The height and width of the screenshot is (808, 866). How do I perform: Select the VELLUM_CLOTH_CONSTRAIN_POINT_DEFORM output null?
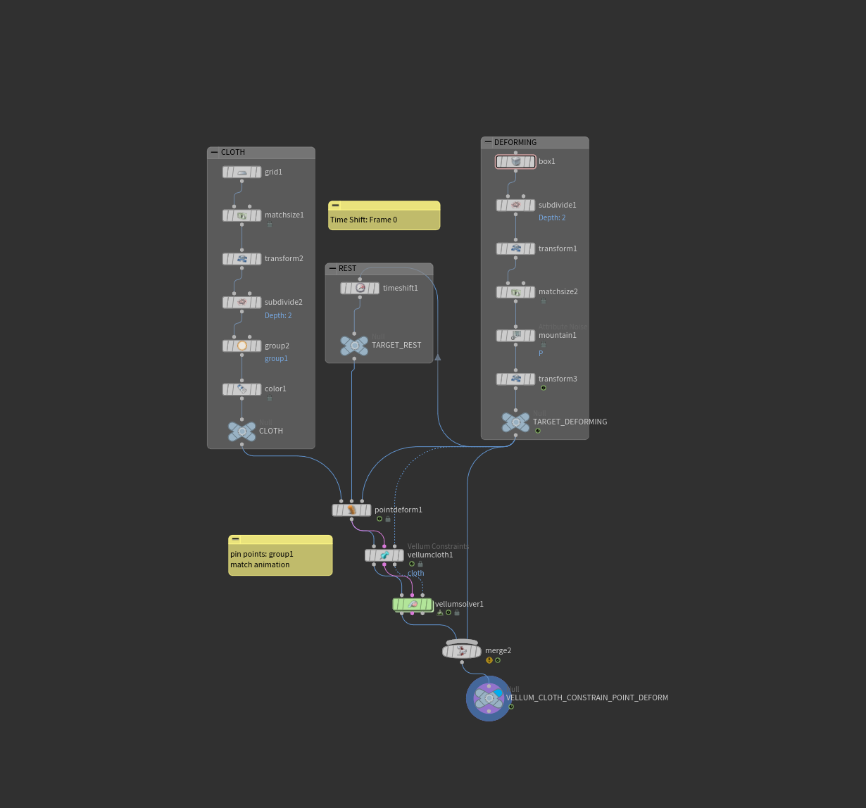pyautogui.click(x=489, y=698)
